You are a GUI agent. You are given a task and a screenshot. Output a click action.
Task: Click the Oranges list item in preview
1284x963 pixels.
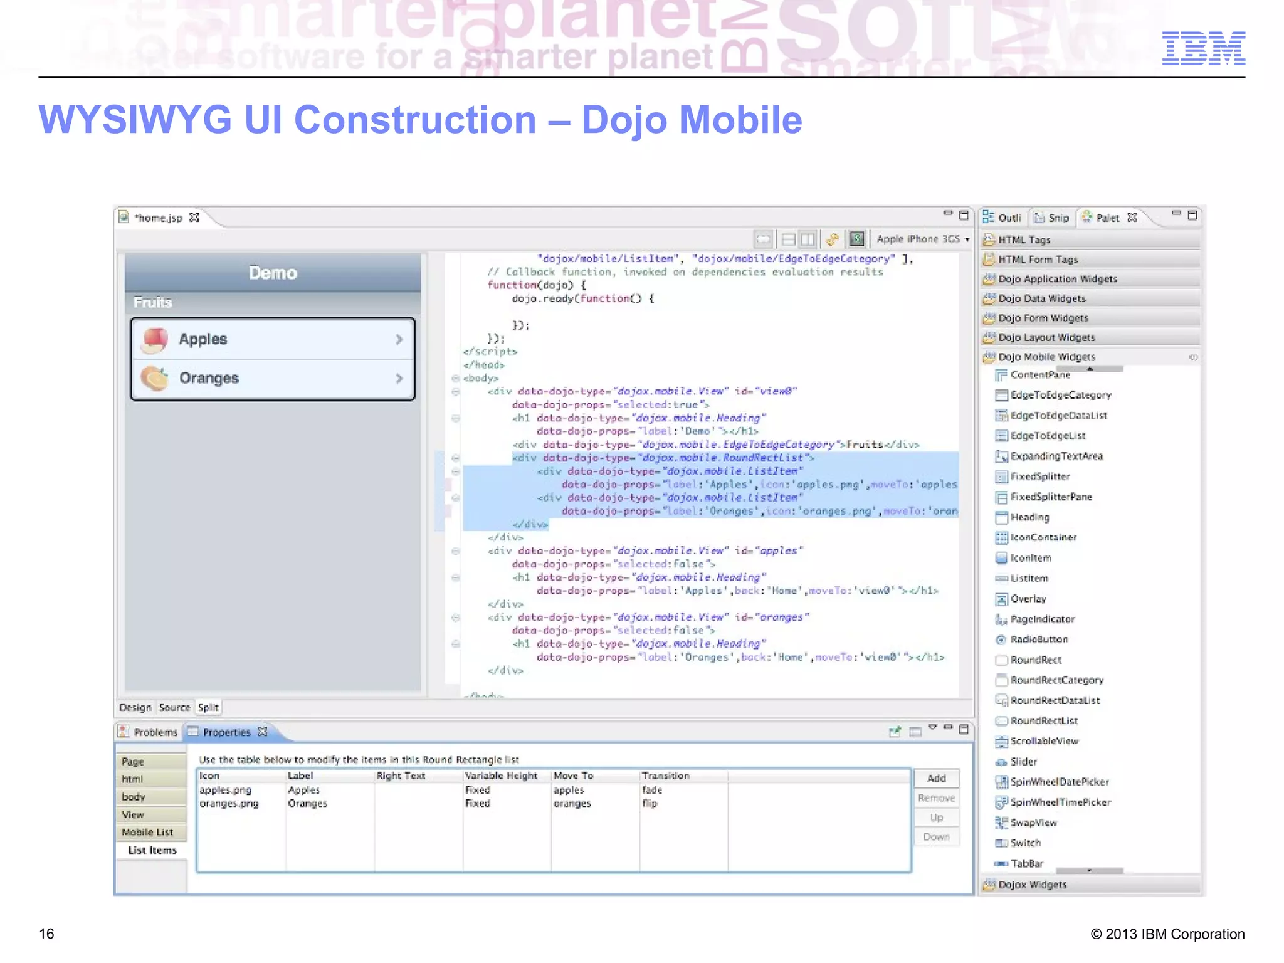273,378
